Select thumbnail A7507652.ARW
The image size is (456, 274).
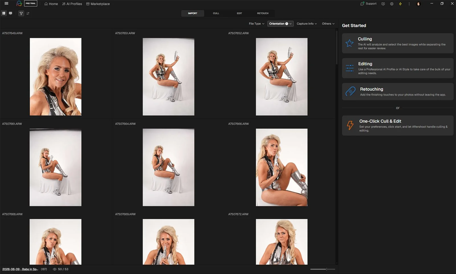point(282,77)
